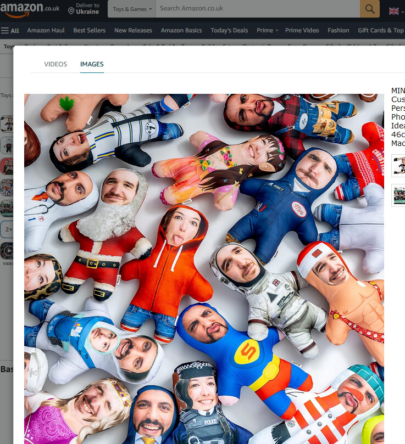Screen dimensions: 405x444
Task: Open the UK flag language selector
Action: (396, 11)
